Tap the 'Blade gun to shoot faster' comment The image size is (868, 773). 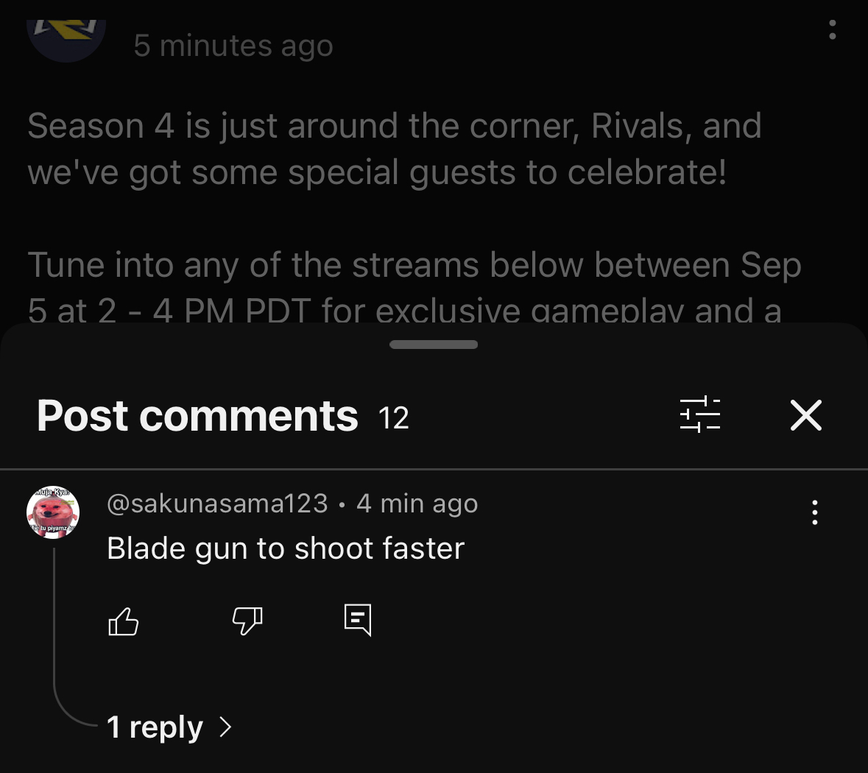(286, 548)
